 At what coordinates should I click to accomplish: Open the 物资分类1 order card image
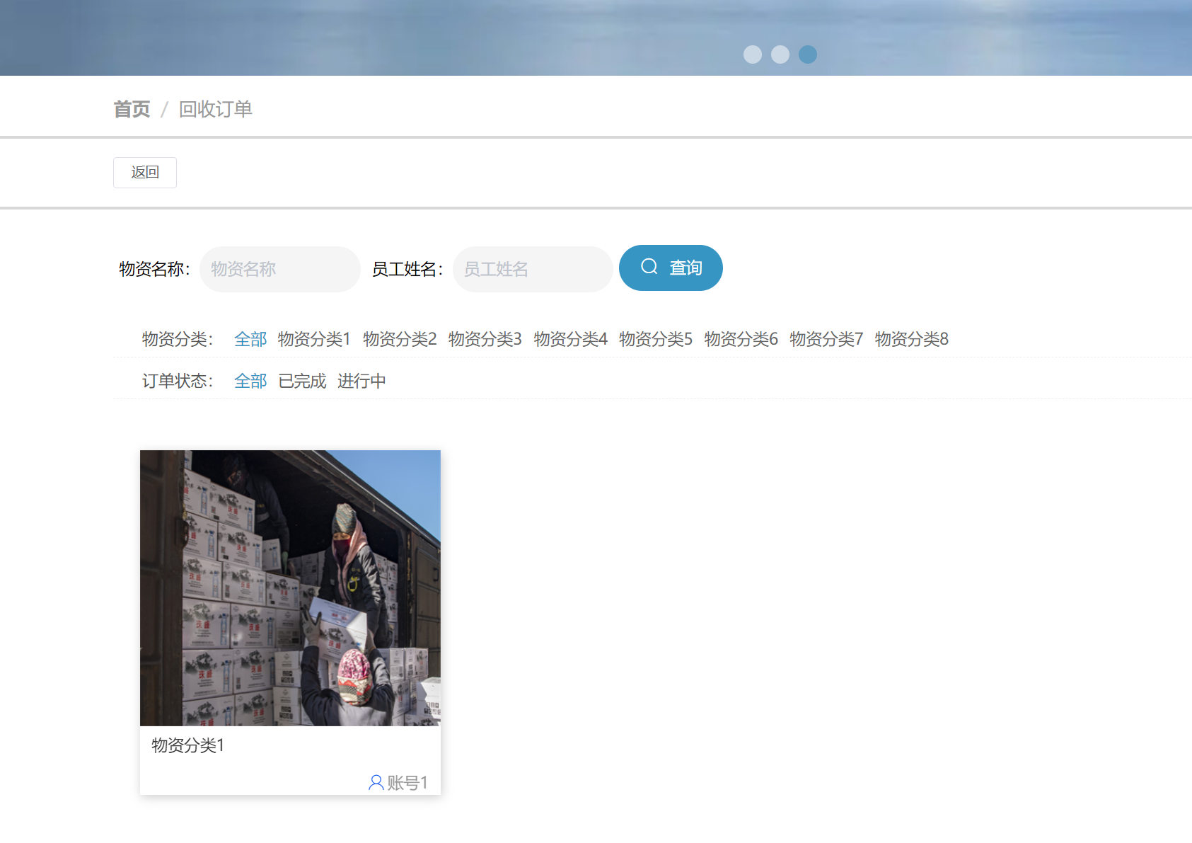pyautogui.click(x=290, y=587)
